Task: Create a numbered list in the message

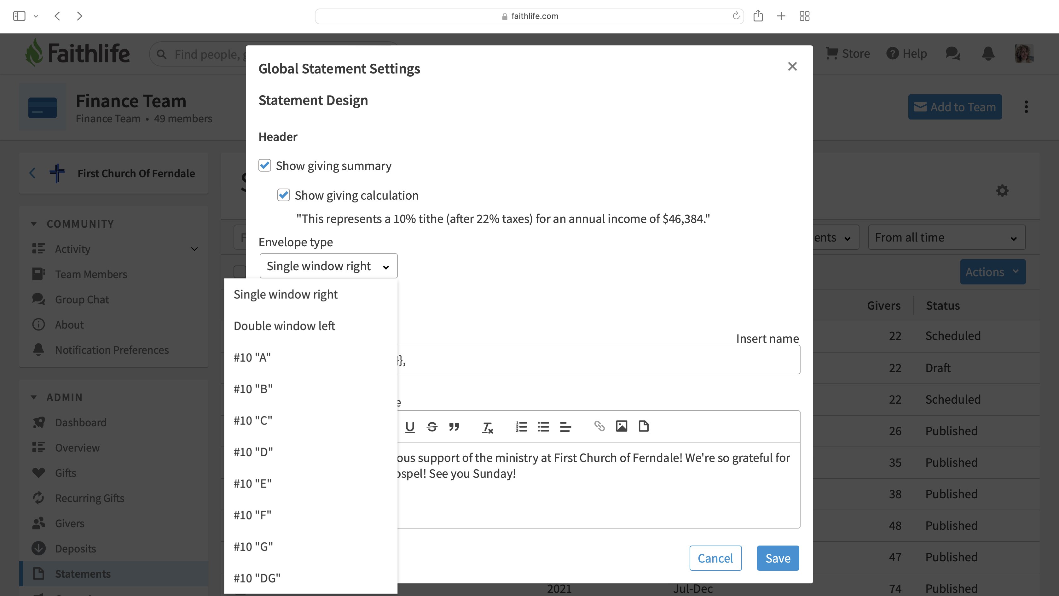Action: pyautogui.click(x=521, y=427)
